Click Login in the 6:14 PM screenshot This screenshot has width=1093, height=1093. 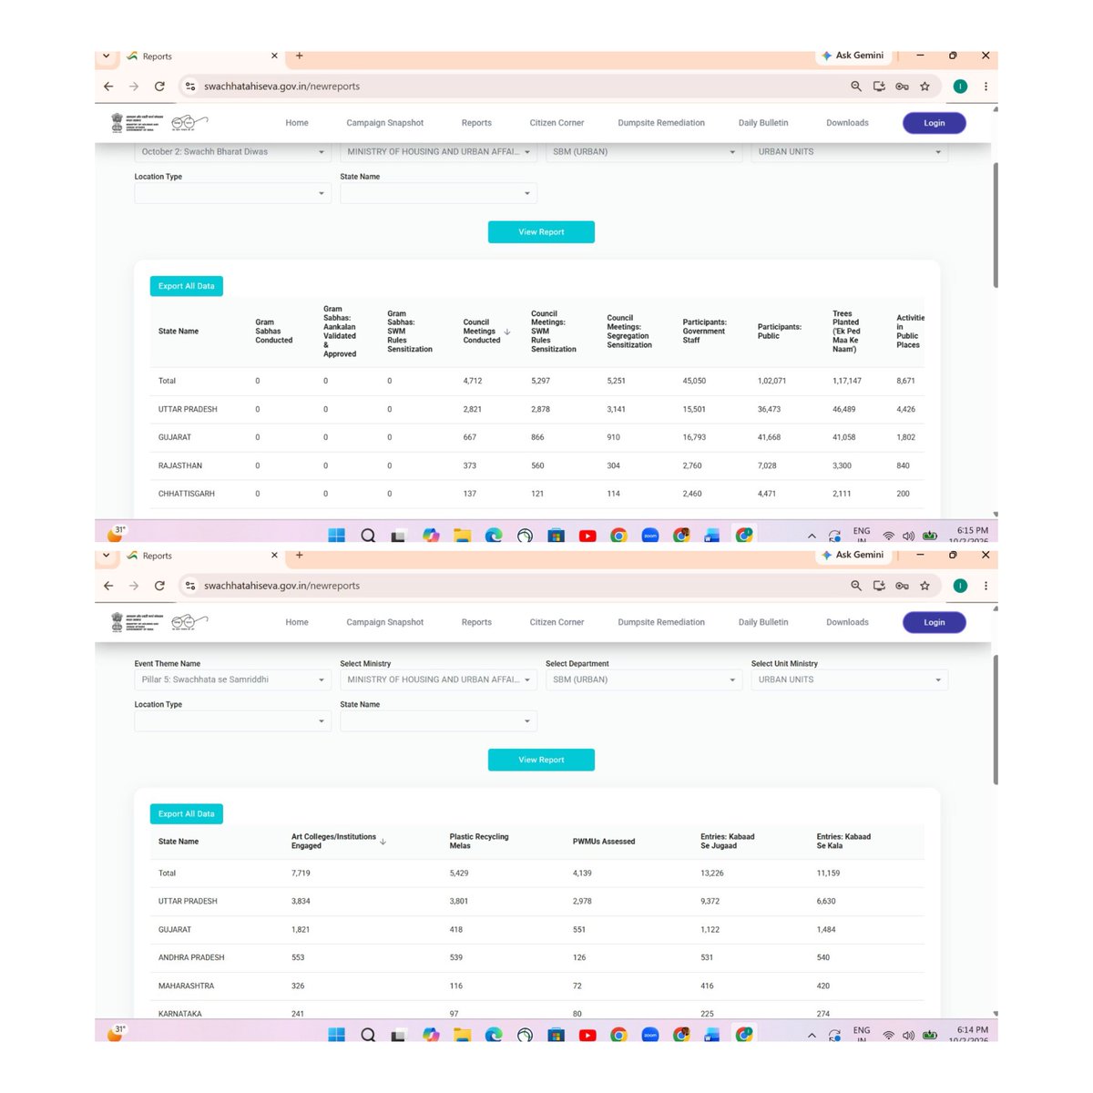(935, 623)
